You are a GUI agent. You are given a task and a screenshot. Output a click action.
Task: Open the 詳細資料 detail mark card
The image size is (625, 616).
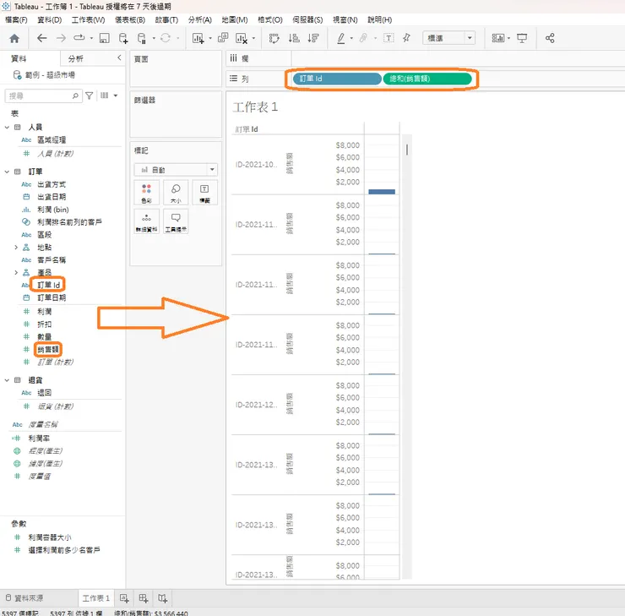click(x=147, y=221)
